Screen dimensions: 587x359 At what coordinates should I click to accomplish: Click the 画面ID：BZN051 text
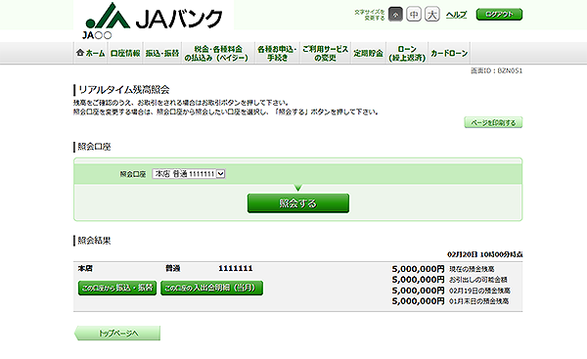[x=496, y=70]
